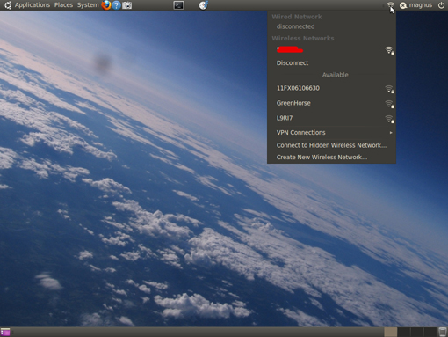Image resolution: width=448 pixels, height=337 pixels.
Task: Click the show desktop button bottom-left
Action: click(x=5, y=332)
